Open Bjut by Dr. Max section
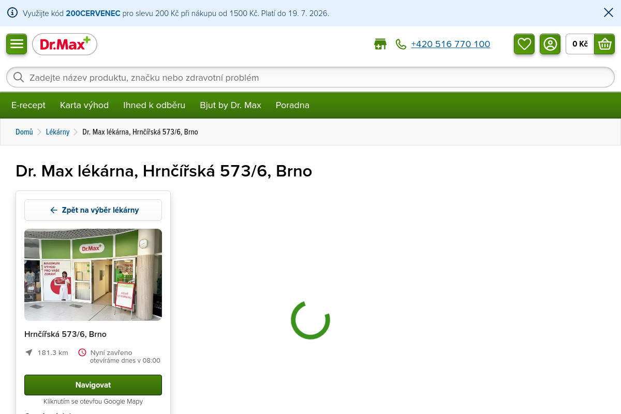Screen dimensions: 621x414 tap(231, 105)
